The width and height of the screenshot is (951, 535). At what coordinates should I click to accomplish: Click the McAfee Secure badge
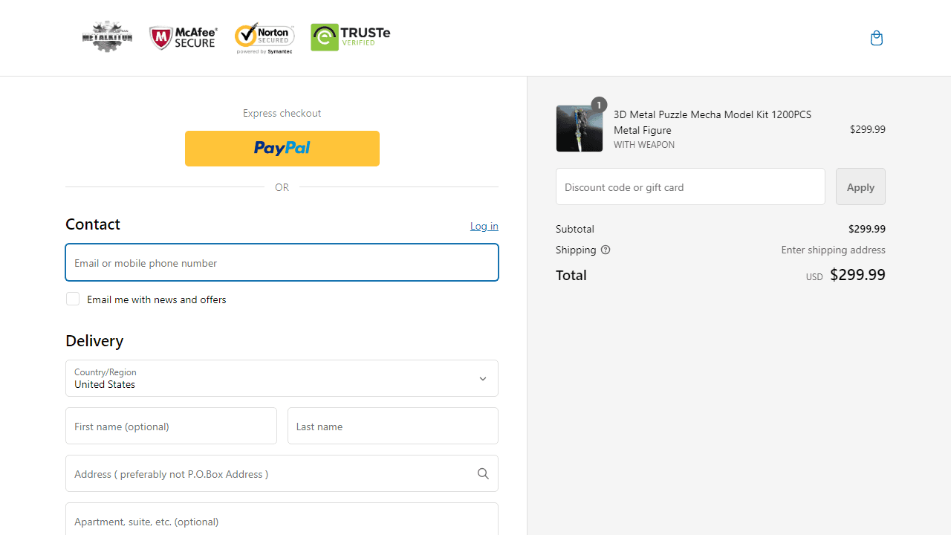[x=184, y=38]
